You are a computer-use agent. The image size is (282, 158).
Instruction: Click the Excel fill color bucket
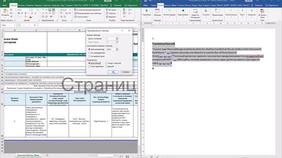(26, 17)
